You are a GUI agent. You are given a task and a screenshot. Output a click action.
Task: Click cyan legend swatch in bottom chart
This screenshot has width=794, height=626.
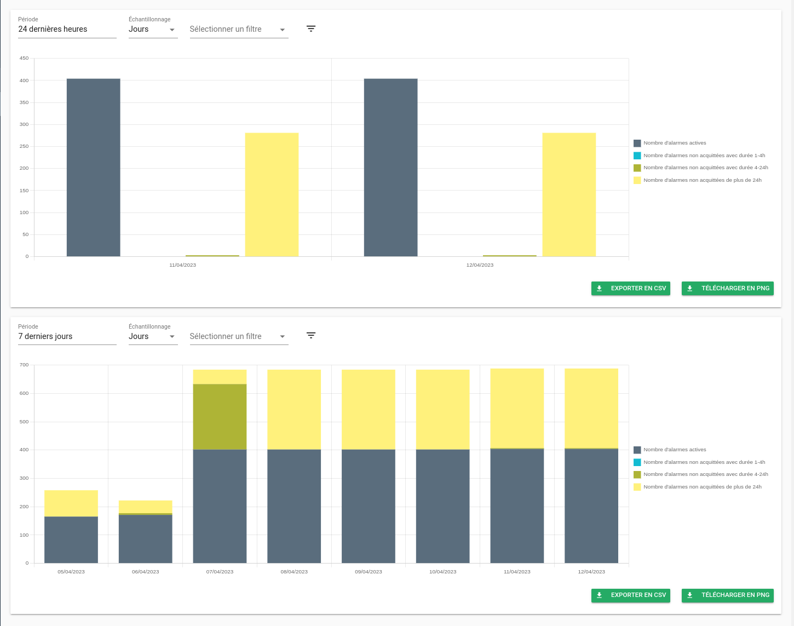[637, 462]
